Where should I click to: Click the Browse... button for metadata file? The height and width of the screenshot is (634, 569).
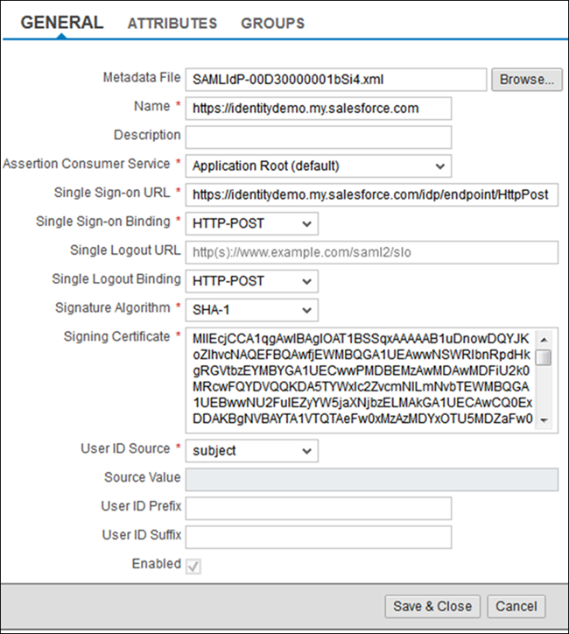[x=527, y=80]
